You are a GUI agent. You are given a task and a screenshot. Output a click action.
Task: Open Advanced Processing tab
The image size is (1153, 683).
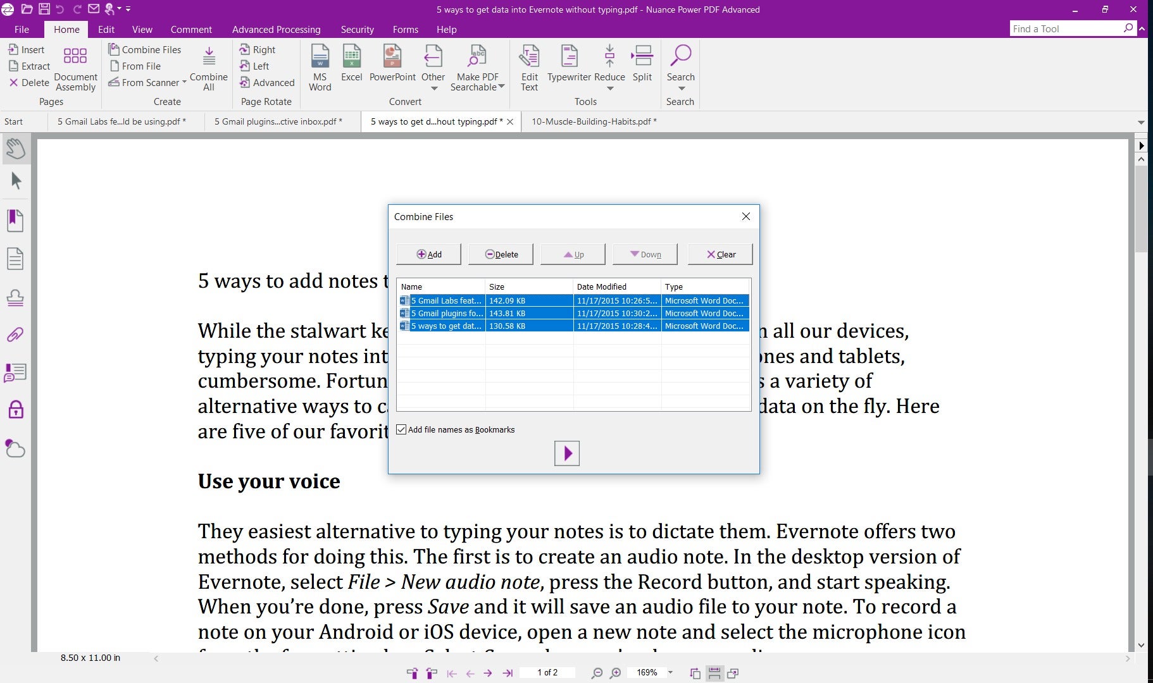click(276, 29)
